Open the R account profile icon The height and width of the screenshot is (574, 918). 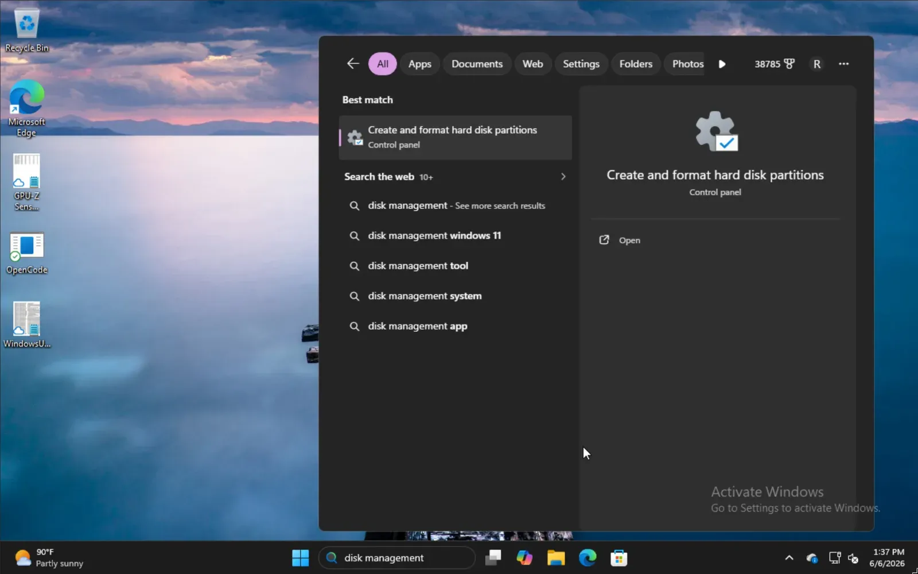click(x=817, y=64)
